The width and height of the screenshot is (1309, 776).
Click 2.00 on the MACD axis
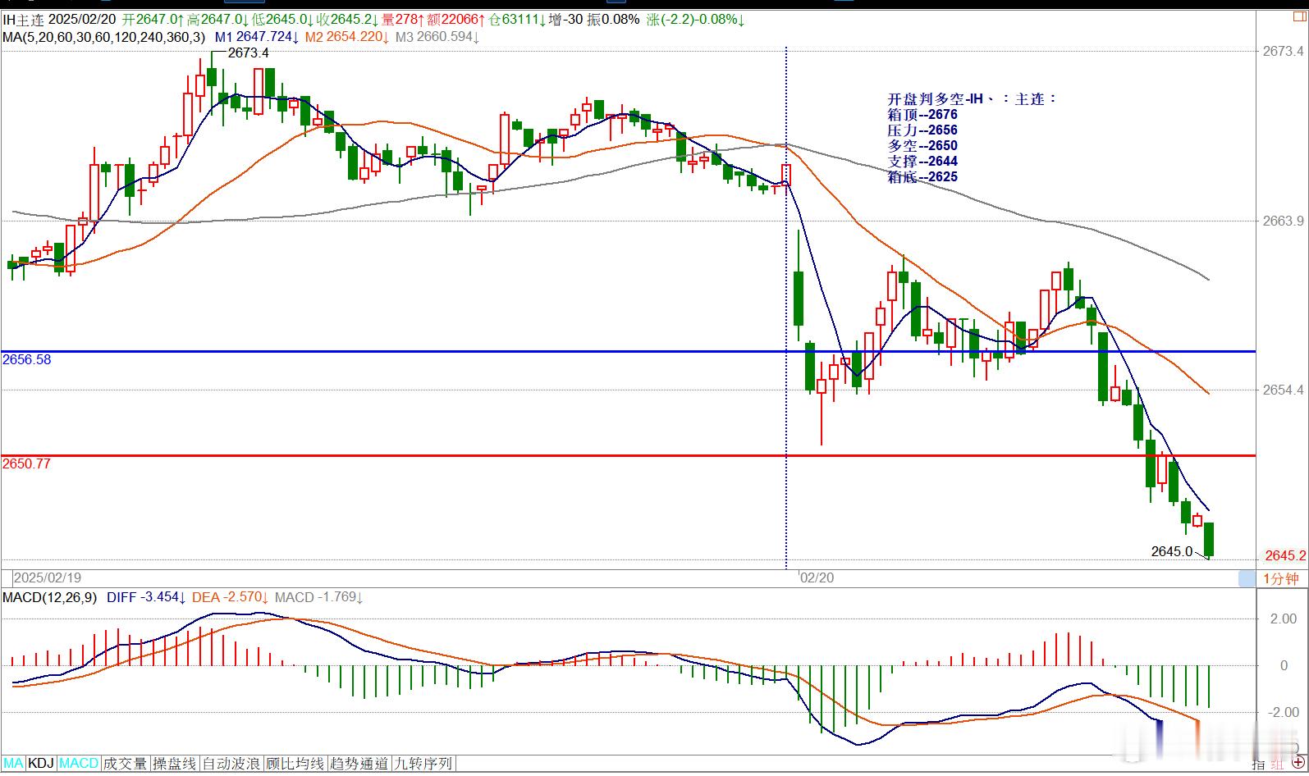1284,619
